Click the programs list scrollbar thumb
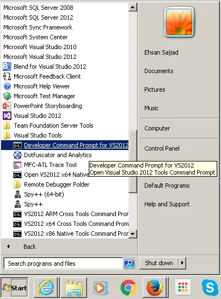 [x=133, y=162]
